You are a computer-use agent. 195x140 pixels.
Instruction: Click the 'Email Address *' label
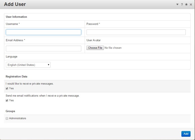coord(15,40)
